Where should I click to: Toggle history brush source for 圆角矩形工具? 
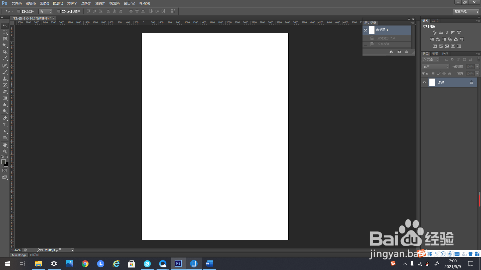(x=366, y=38)
